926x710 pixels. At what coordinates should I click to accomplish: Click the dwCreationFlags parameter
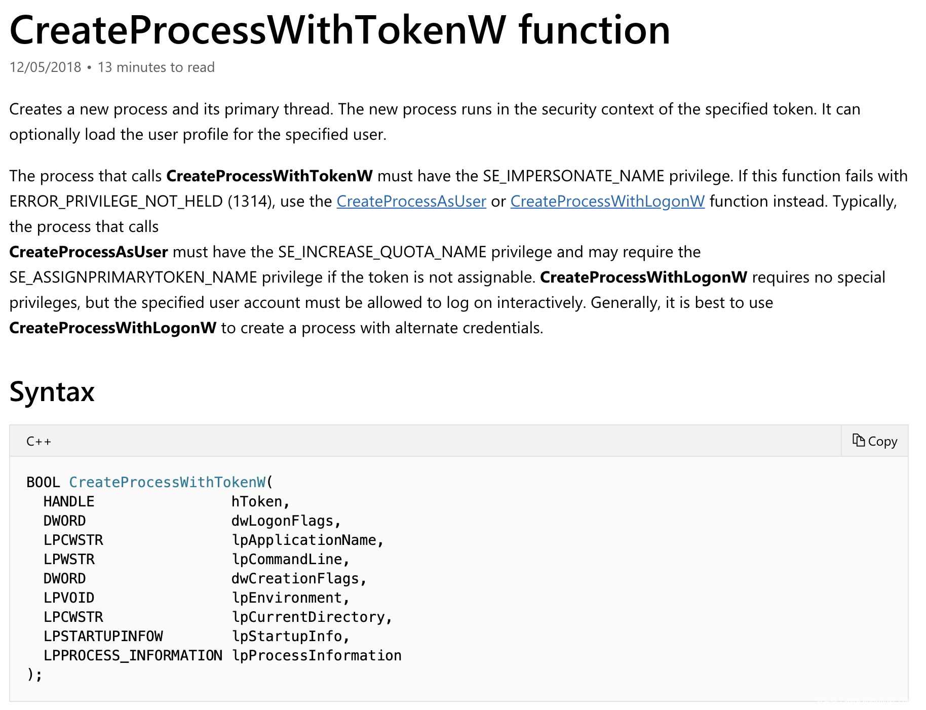pyautogui.click(x=295, y=578)
